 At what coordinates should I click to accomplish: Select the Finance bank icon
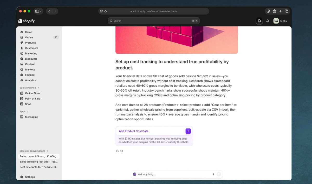click(x=22, y=75)
